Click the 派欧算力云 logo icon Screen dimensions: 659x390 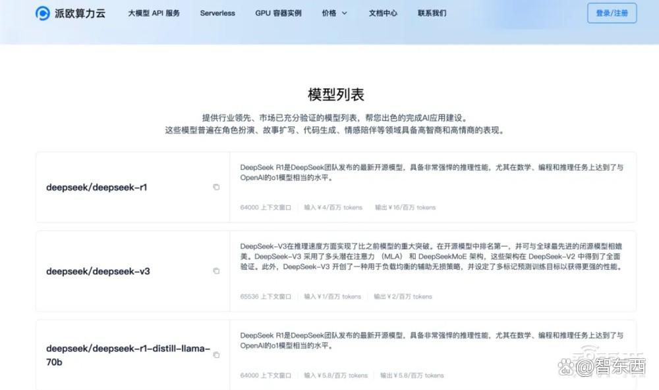click(42, 13)
